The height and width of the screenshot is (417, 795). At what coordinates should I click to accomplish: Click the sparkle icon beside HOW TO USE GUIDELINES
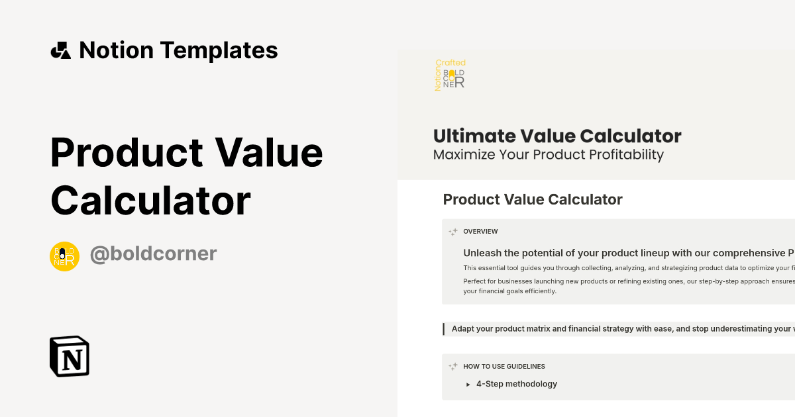click(x=453, y=367)
